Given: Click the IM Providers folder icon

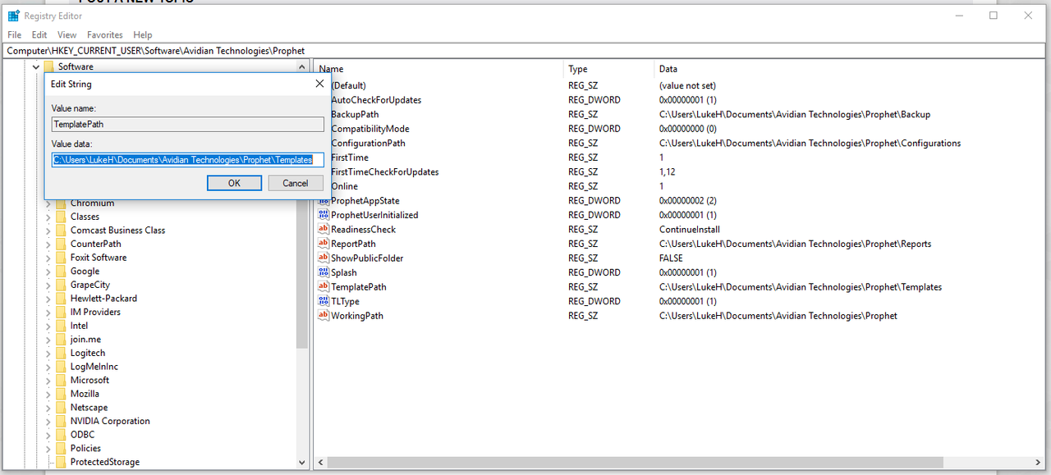Looking at the screenshot, I should coord(61,312).
